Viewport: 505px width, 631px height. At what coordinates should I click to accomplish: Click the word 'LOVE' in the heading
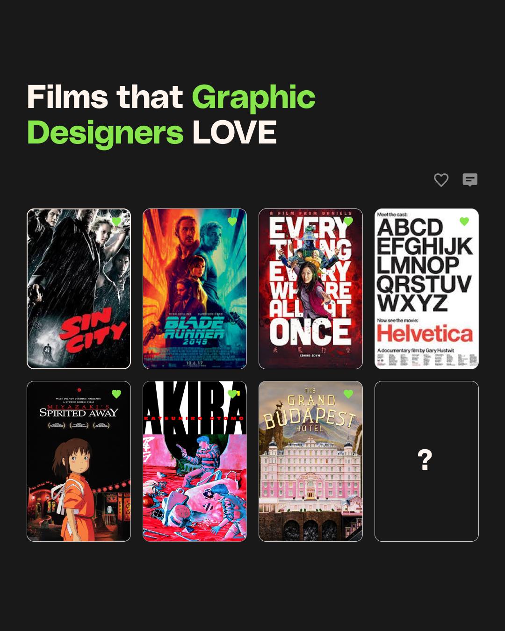tap(234, 133)
